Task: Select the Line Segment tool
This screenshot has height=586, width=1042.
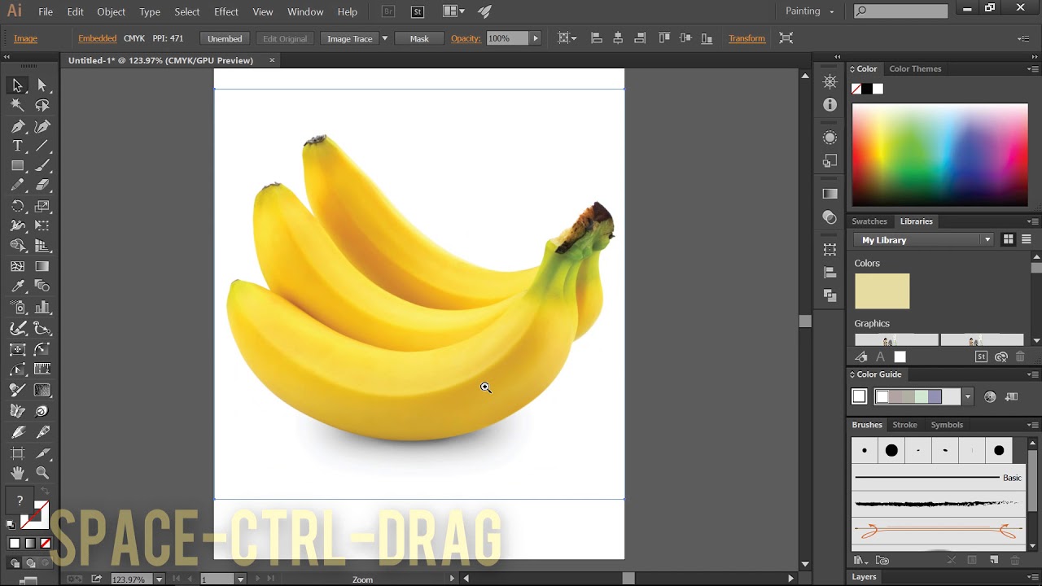Action: pyautogui.click(x=42, y=146)
